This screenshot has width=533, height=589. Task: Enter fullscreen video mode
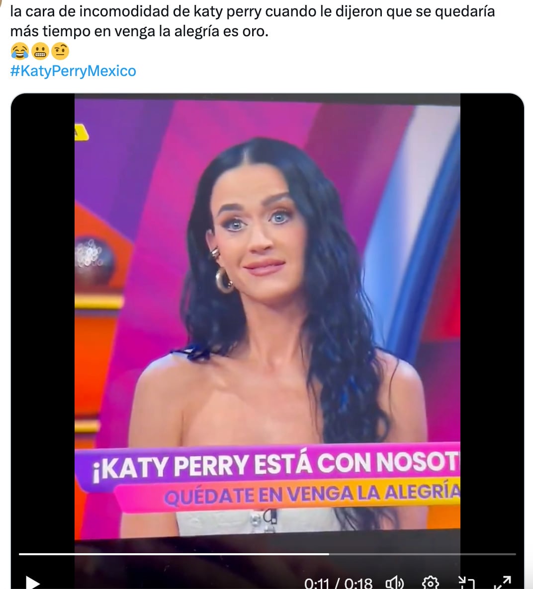[502, 583]
